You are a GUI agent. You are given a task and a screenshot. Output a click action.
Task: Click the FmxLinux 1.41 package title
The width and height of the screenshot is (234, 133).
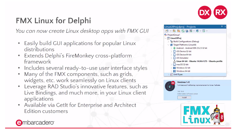184,82
